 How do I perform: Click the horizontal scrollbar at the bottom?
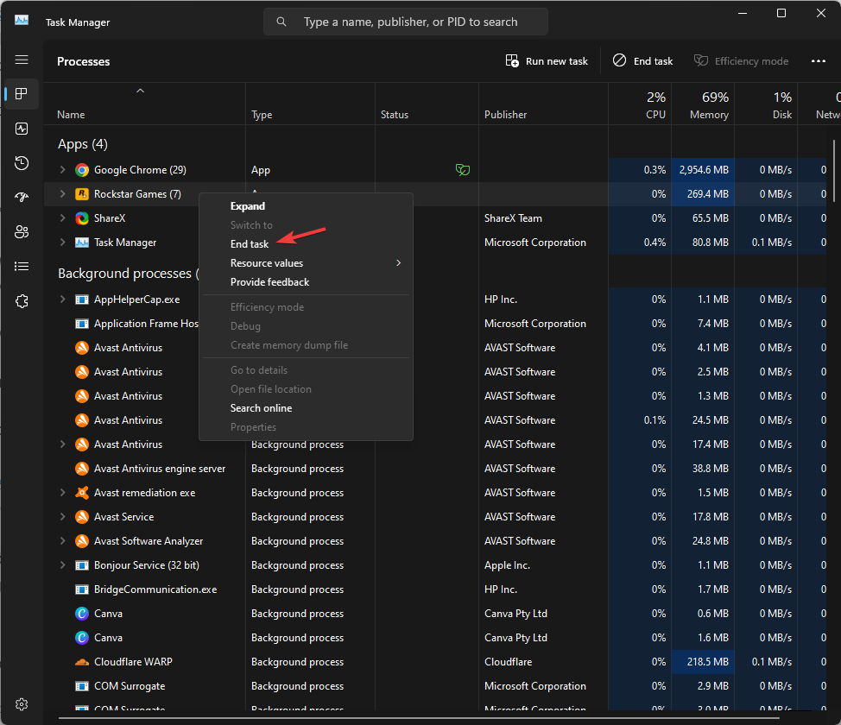pyautogui.click(x=419, y=717)
